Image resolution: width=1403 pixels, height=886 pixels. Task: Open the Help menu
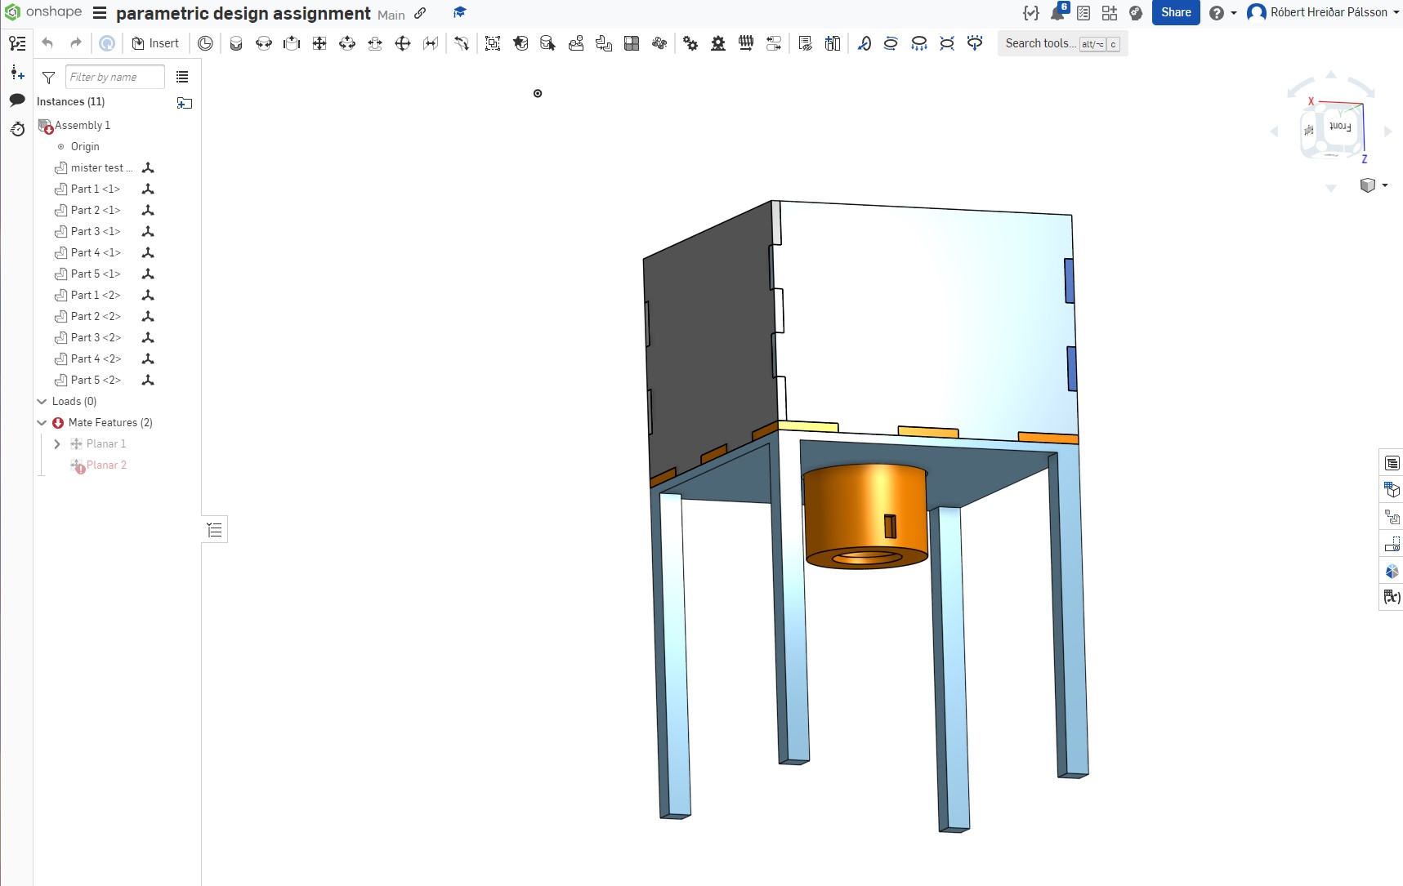tap(1222, 13)
